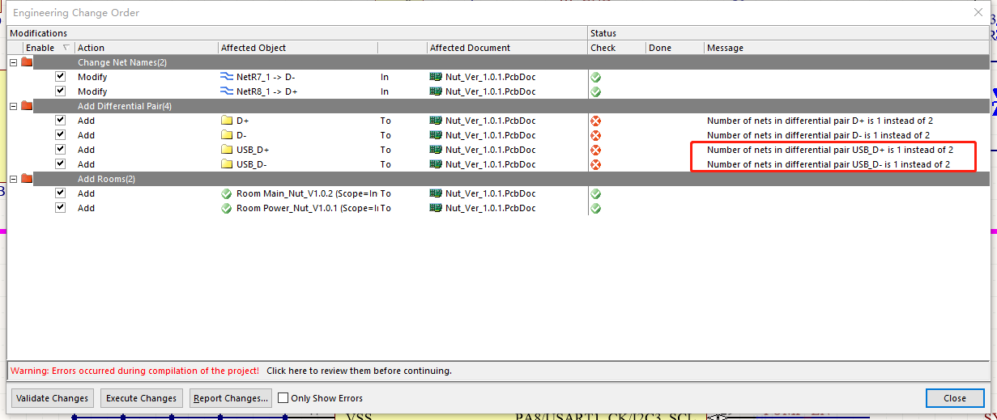Click the Add Differential Pair folder icon
The width and height of the screenshot is (997, 420).
pyautogui.click(x=28, y=106)
